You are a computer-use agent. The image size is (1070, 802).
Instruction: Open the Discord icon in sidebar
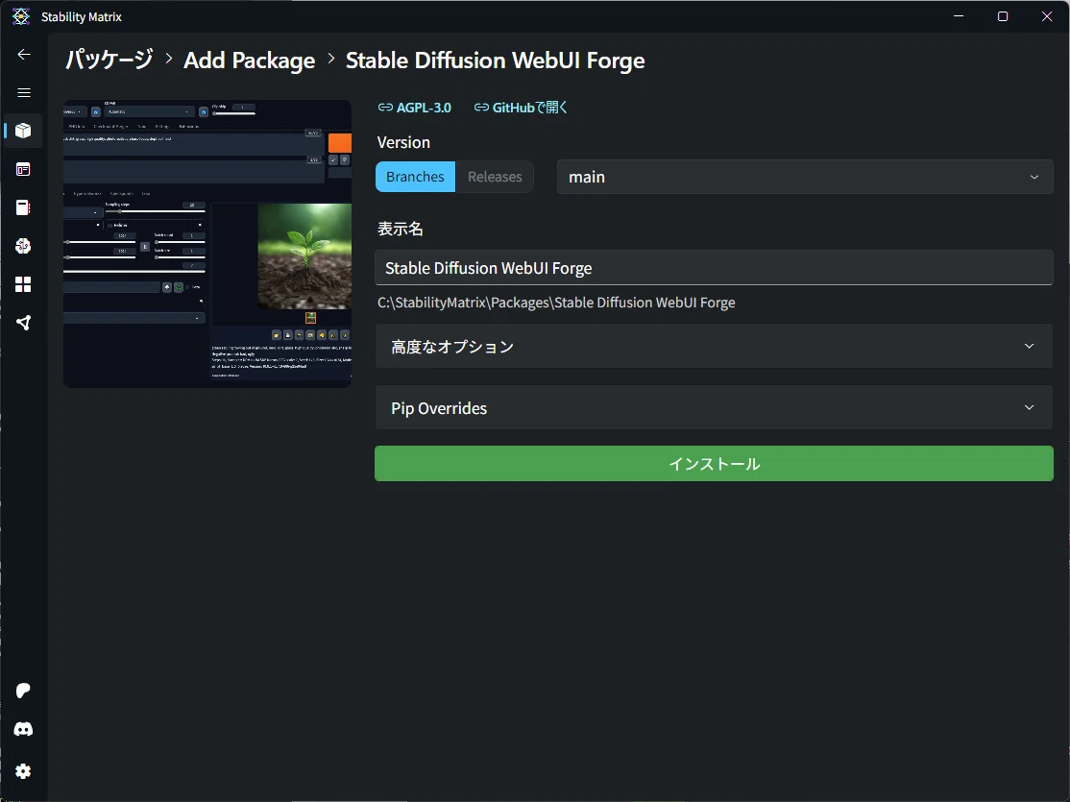(23, 730)
